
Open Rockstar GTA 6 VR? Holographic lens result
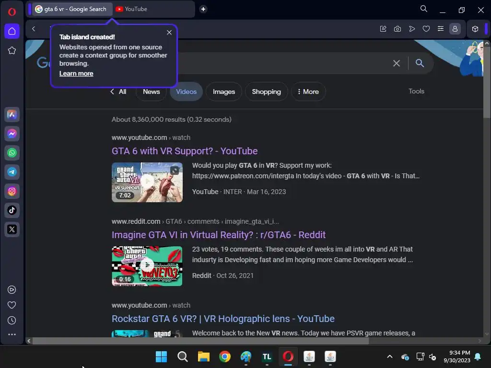click(x=223, y=319)
